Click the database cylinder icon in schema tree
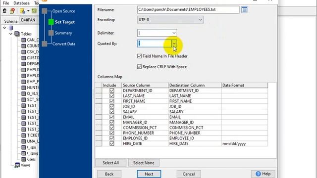This screenshot has height=178, width=317. (x=11, y=28)
